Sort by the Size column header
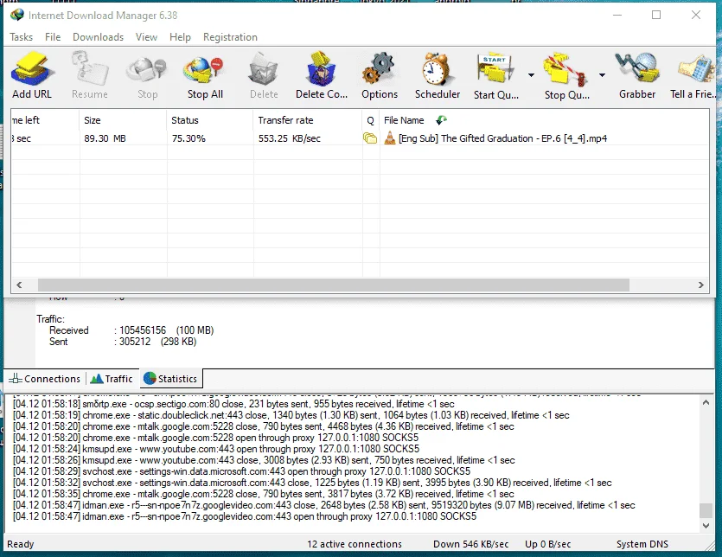Viewport: 722px width, 557px height. (x=123, y=120)
